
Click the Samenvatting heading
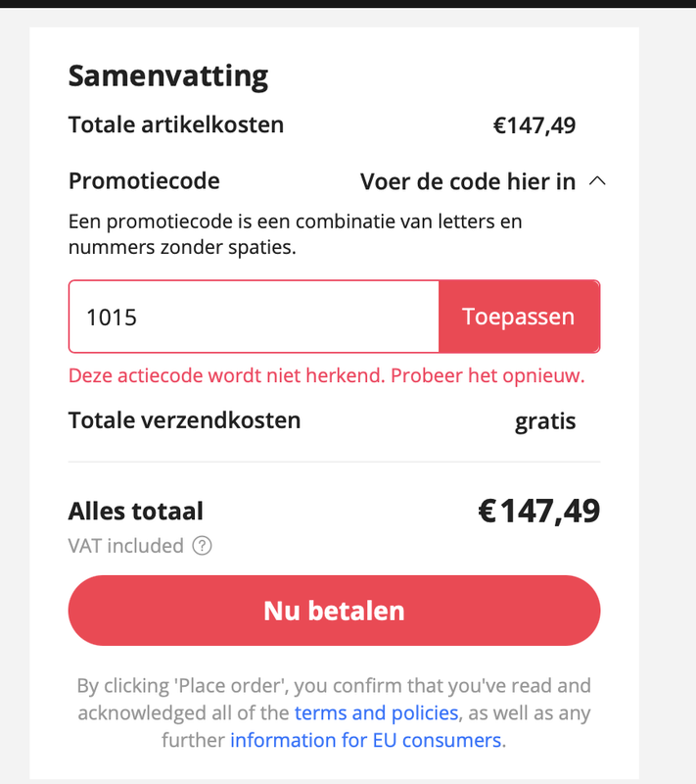pos(167,75)
